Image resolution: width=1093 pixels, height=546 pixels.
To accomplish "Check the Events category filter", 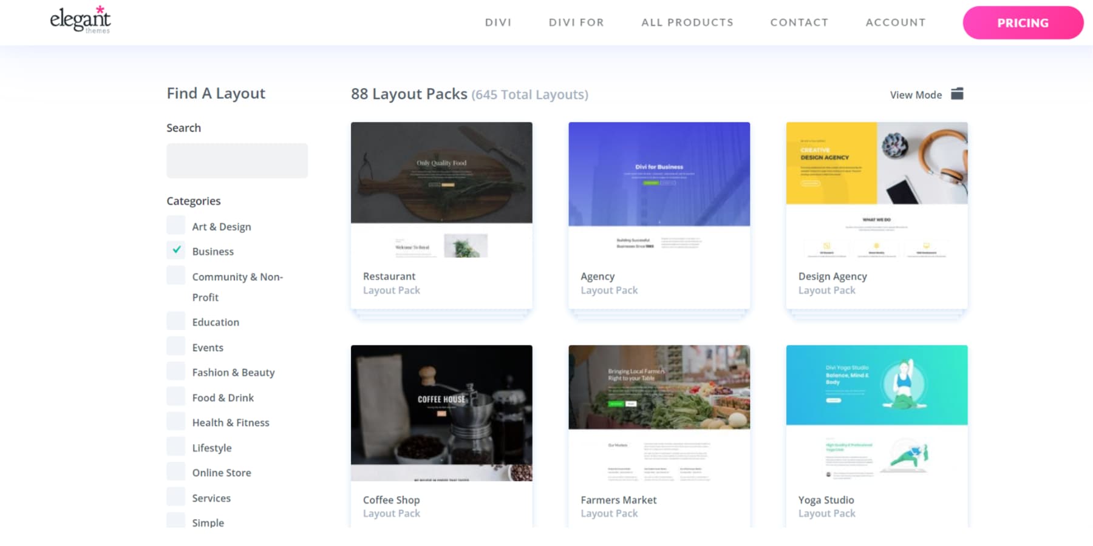I will point(175,346).
